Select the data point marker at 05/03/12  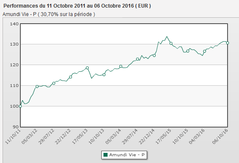[x=37, y=87]
